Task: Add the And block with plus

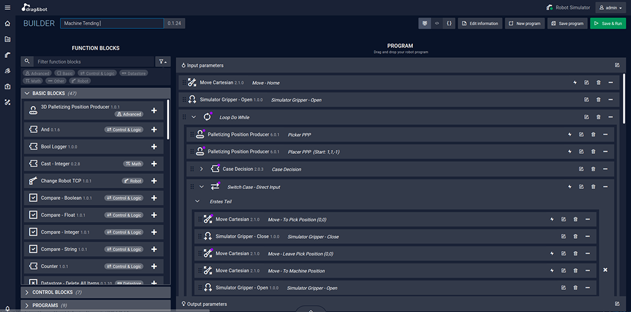Action: pos(153,129)
